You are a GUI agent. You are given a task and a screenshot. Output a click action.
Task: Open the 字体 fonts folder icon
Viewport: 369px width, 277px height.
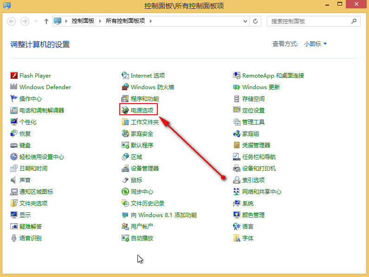[x=237, y=238]
